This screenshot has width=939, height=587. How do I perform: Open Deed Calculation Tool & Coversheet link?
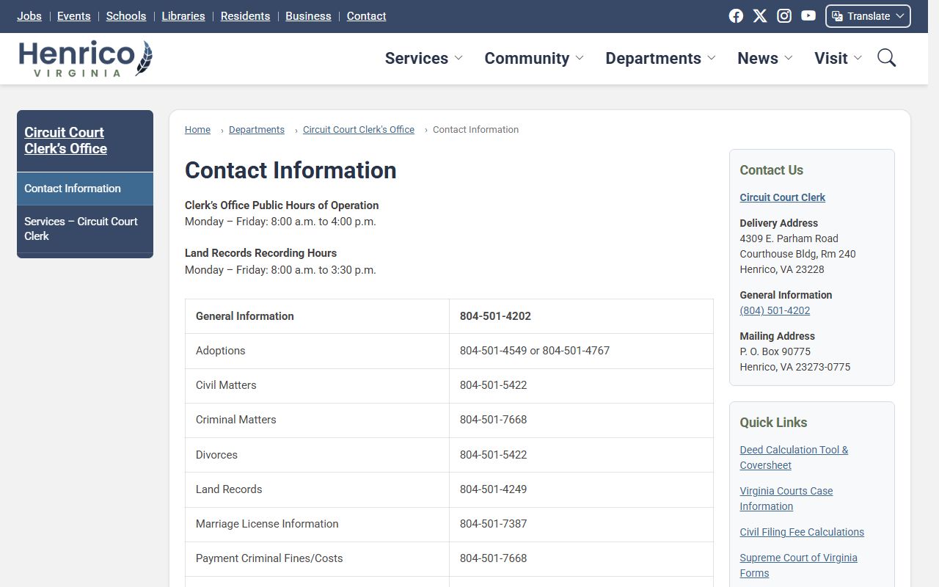tap(794, 458)
